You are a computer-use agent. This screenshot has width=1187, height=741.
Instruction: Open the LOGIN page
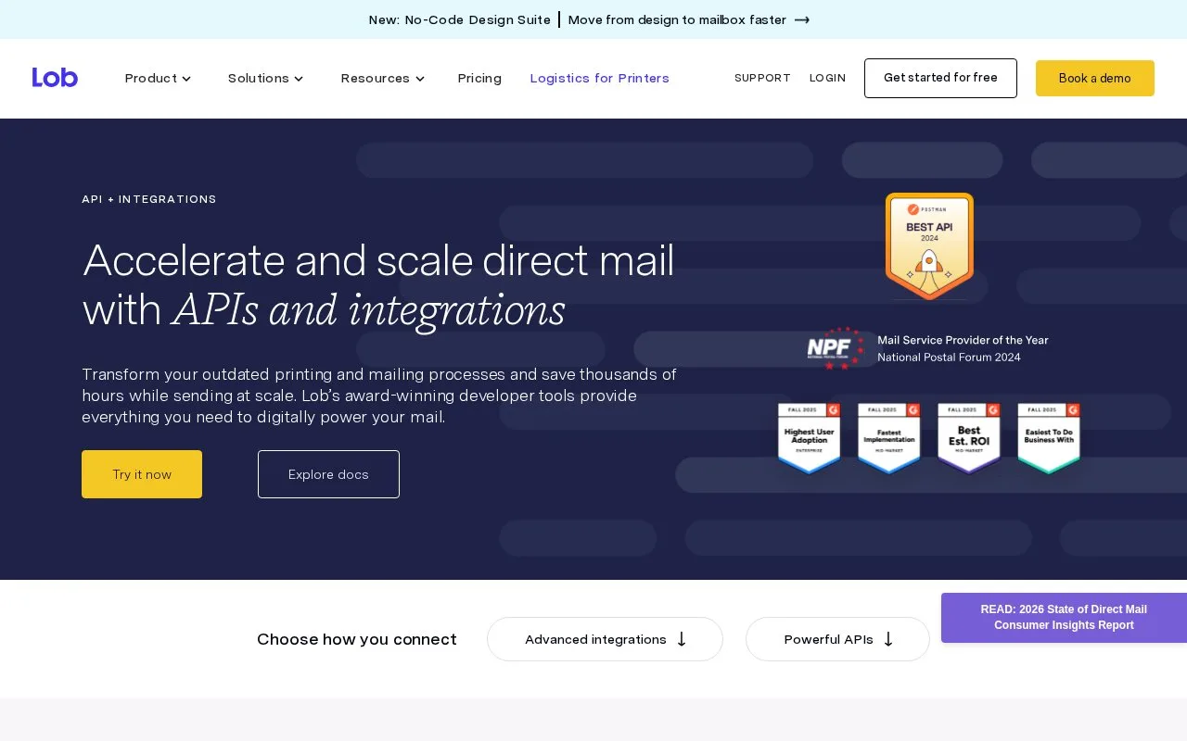[827, 78]
